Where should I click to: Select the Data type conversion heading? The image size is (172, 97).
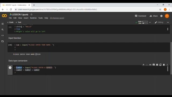(x=18, y=61)
